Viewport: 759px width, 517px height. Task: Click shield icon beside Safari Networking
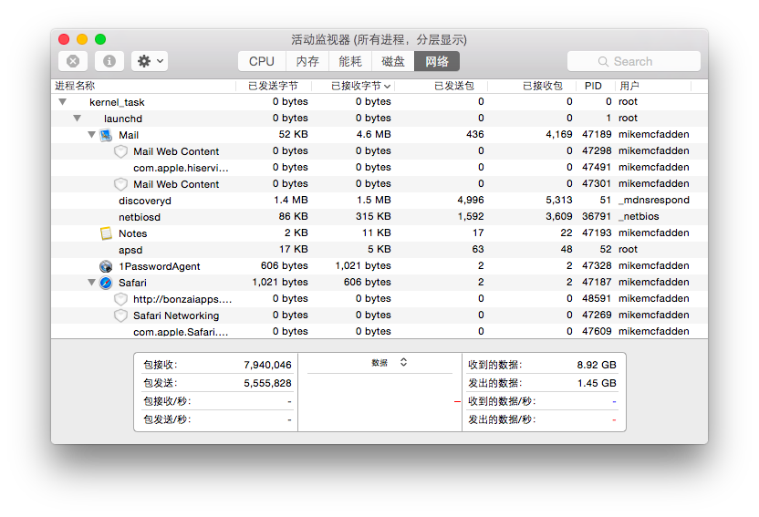coord(120,315)
